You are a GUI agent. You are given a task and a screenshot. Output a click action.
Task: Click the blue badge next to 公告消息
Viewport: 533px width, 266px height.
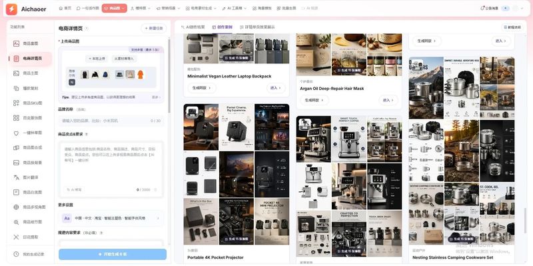pos(506,8)
